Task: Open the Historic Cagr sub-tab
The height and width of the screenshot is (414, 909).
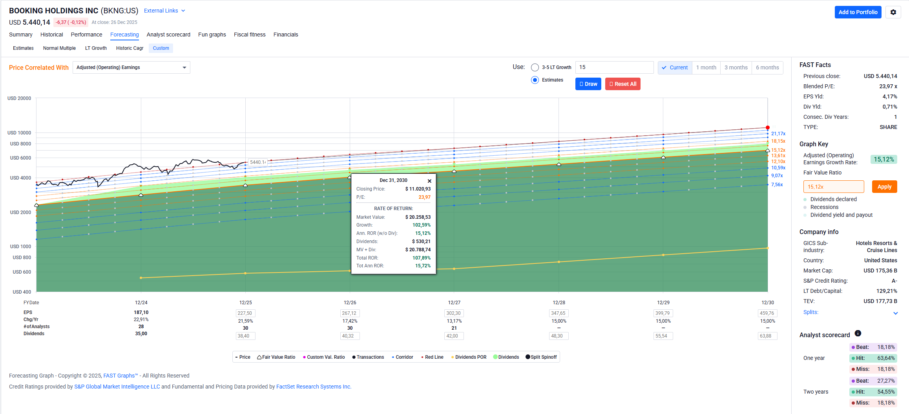Action: (130, 48)
